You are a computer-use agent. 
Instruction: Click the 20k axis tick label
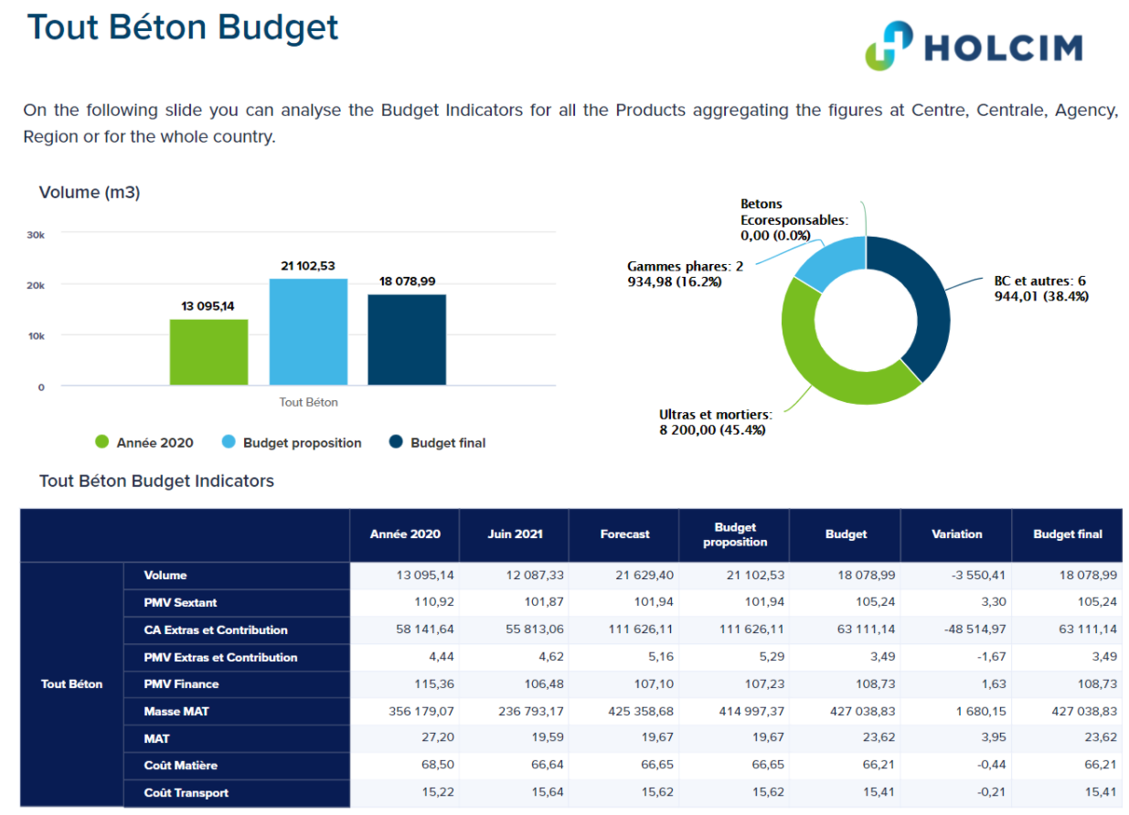point(36,285)
